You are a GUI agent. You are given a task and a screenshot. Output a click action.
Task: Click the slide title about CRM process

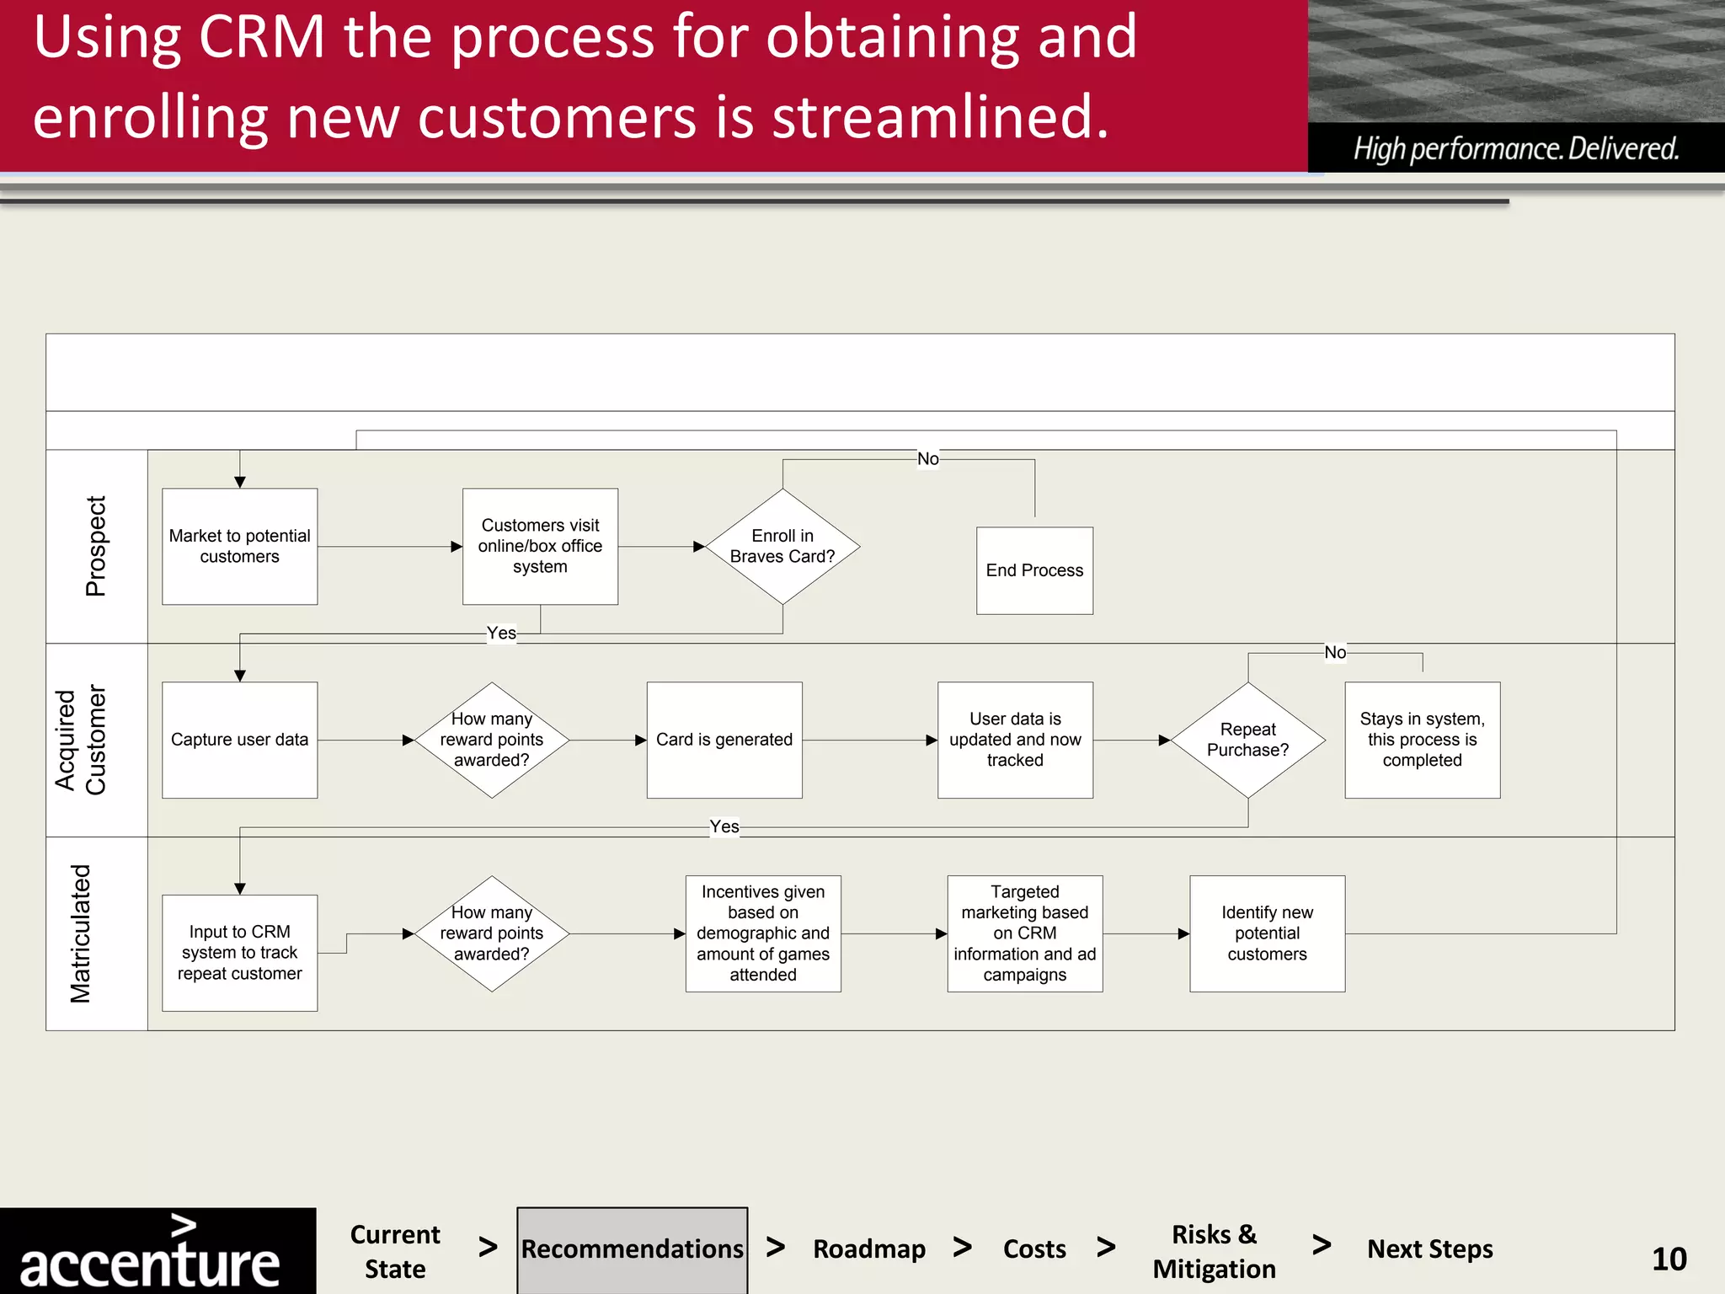[585, 76]
